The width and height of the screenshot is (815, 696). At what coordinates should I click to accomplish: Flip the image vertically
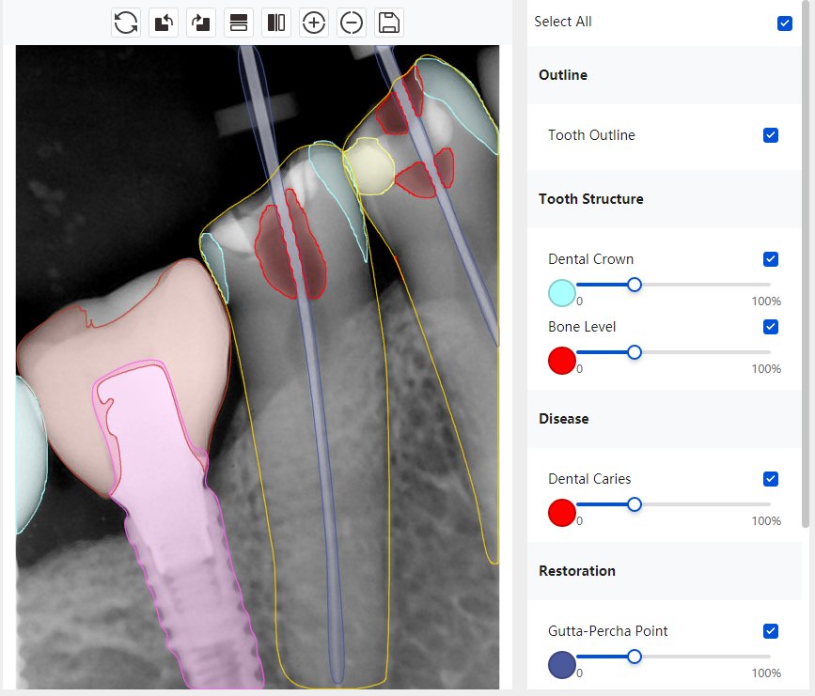coord(239,23)
